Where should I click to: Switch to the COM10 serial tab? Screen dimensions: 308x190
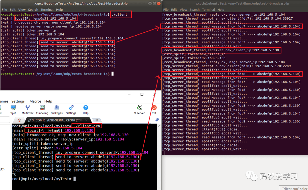[x=54, y=120]
